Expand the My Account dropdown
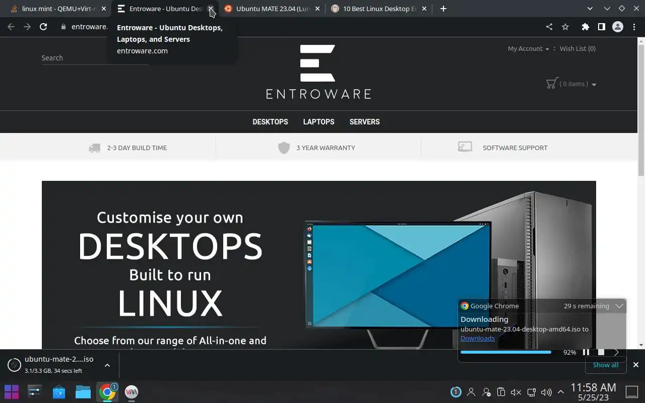 point(529,49)
